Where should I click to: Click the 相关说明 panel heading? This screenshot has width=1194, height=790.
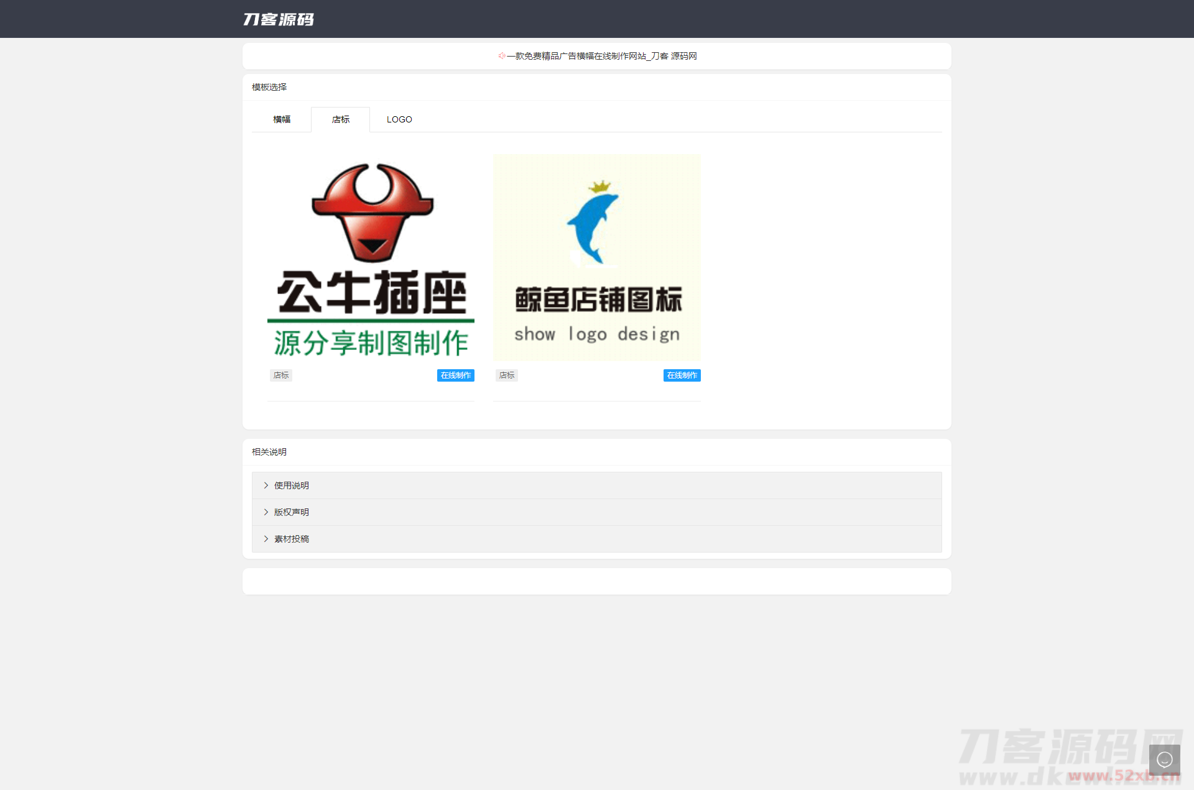pos(269,452)
